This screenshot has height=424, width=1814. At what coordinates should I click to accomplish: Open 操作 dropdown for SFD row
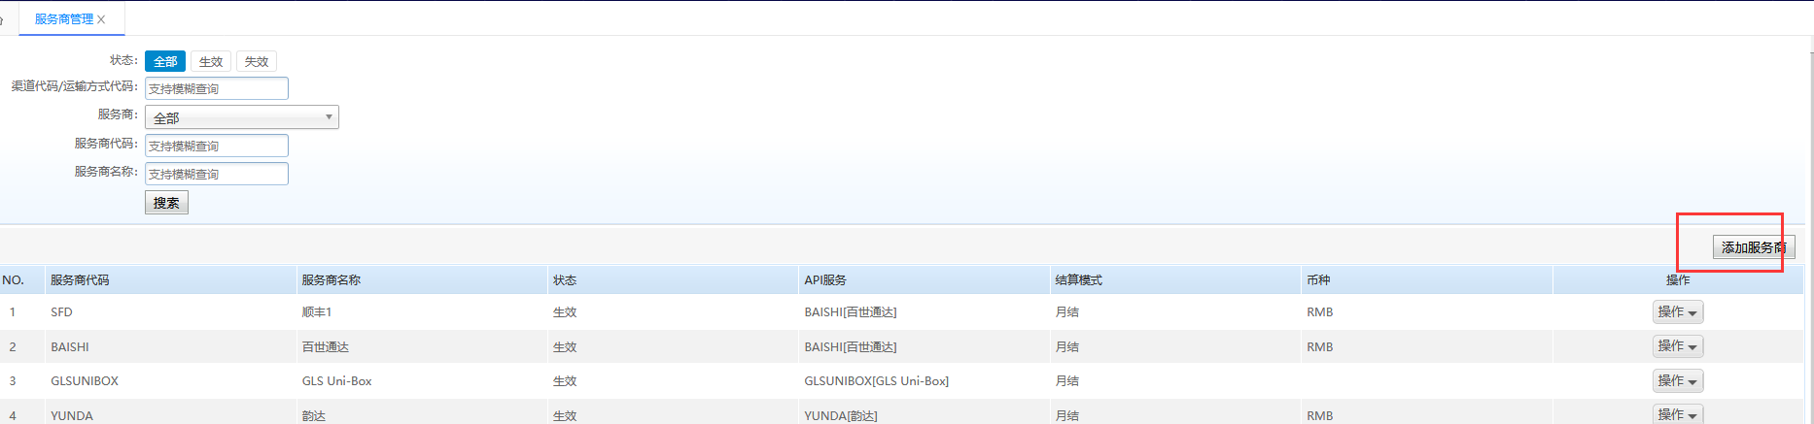click(x=1677, y=311)
